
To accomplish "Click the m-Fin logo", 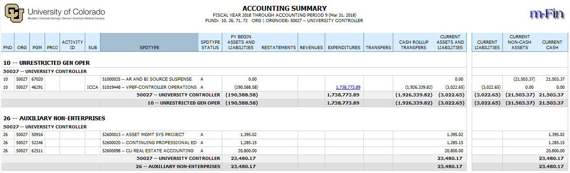I will tap(547, 14).
